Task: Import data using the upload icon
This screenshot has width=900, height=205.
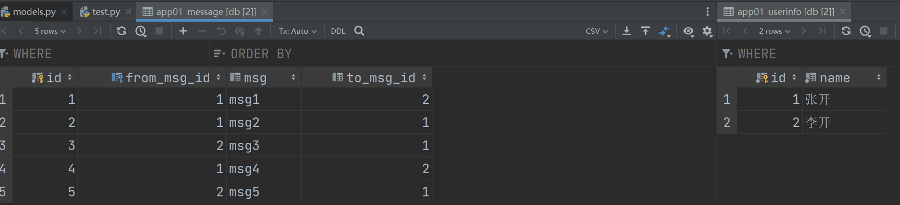Action: (646, 31)
